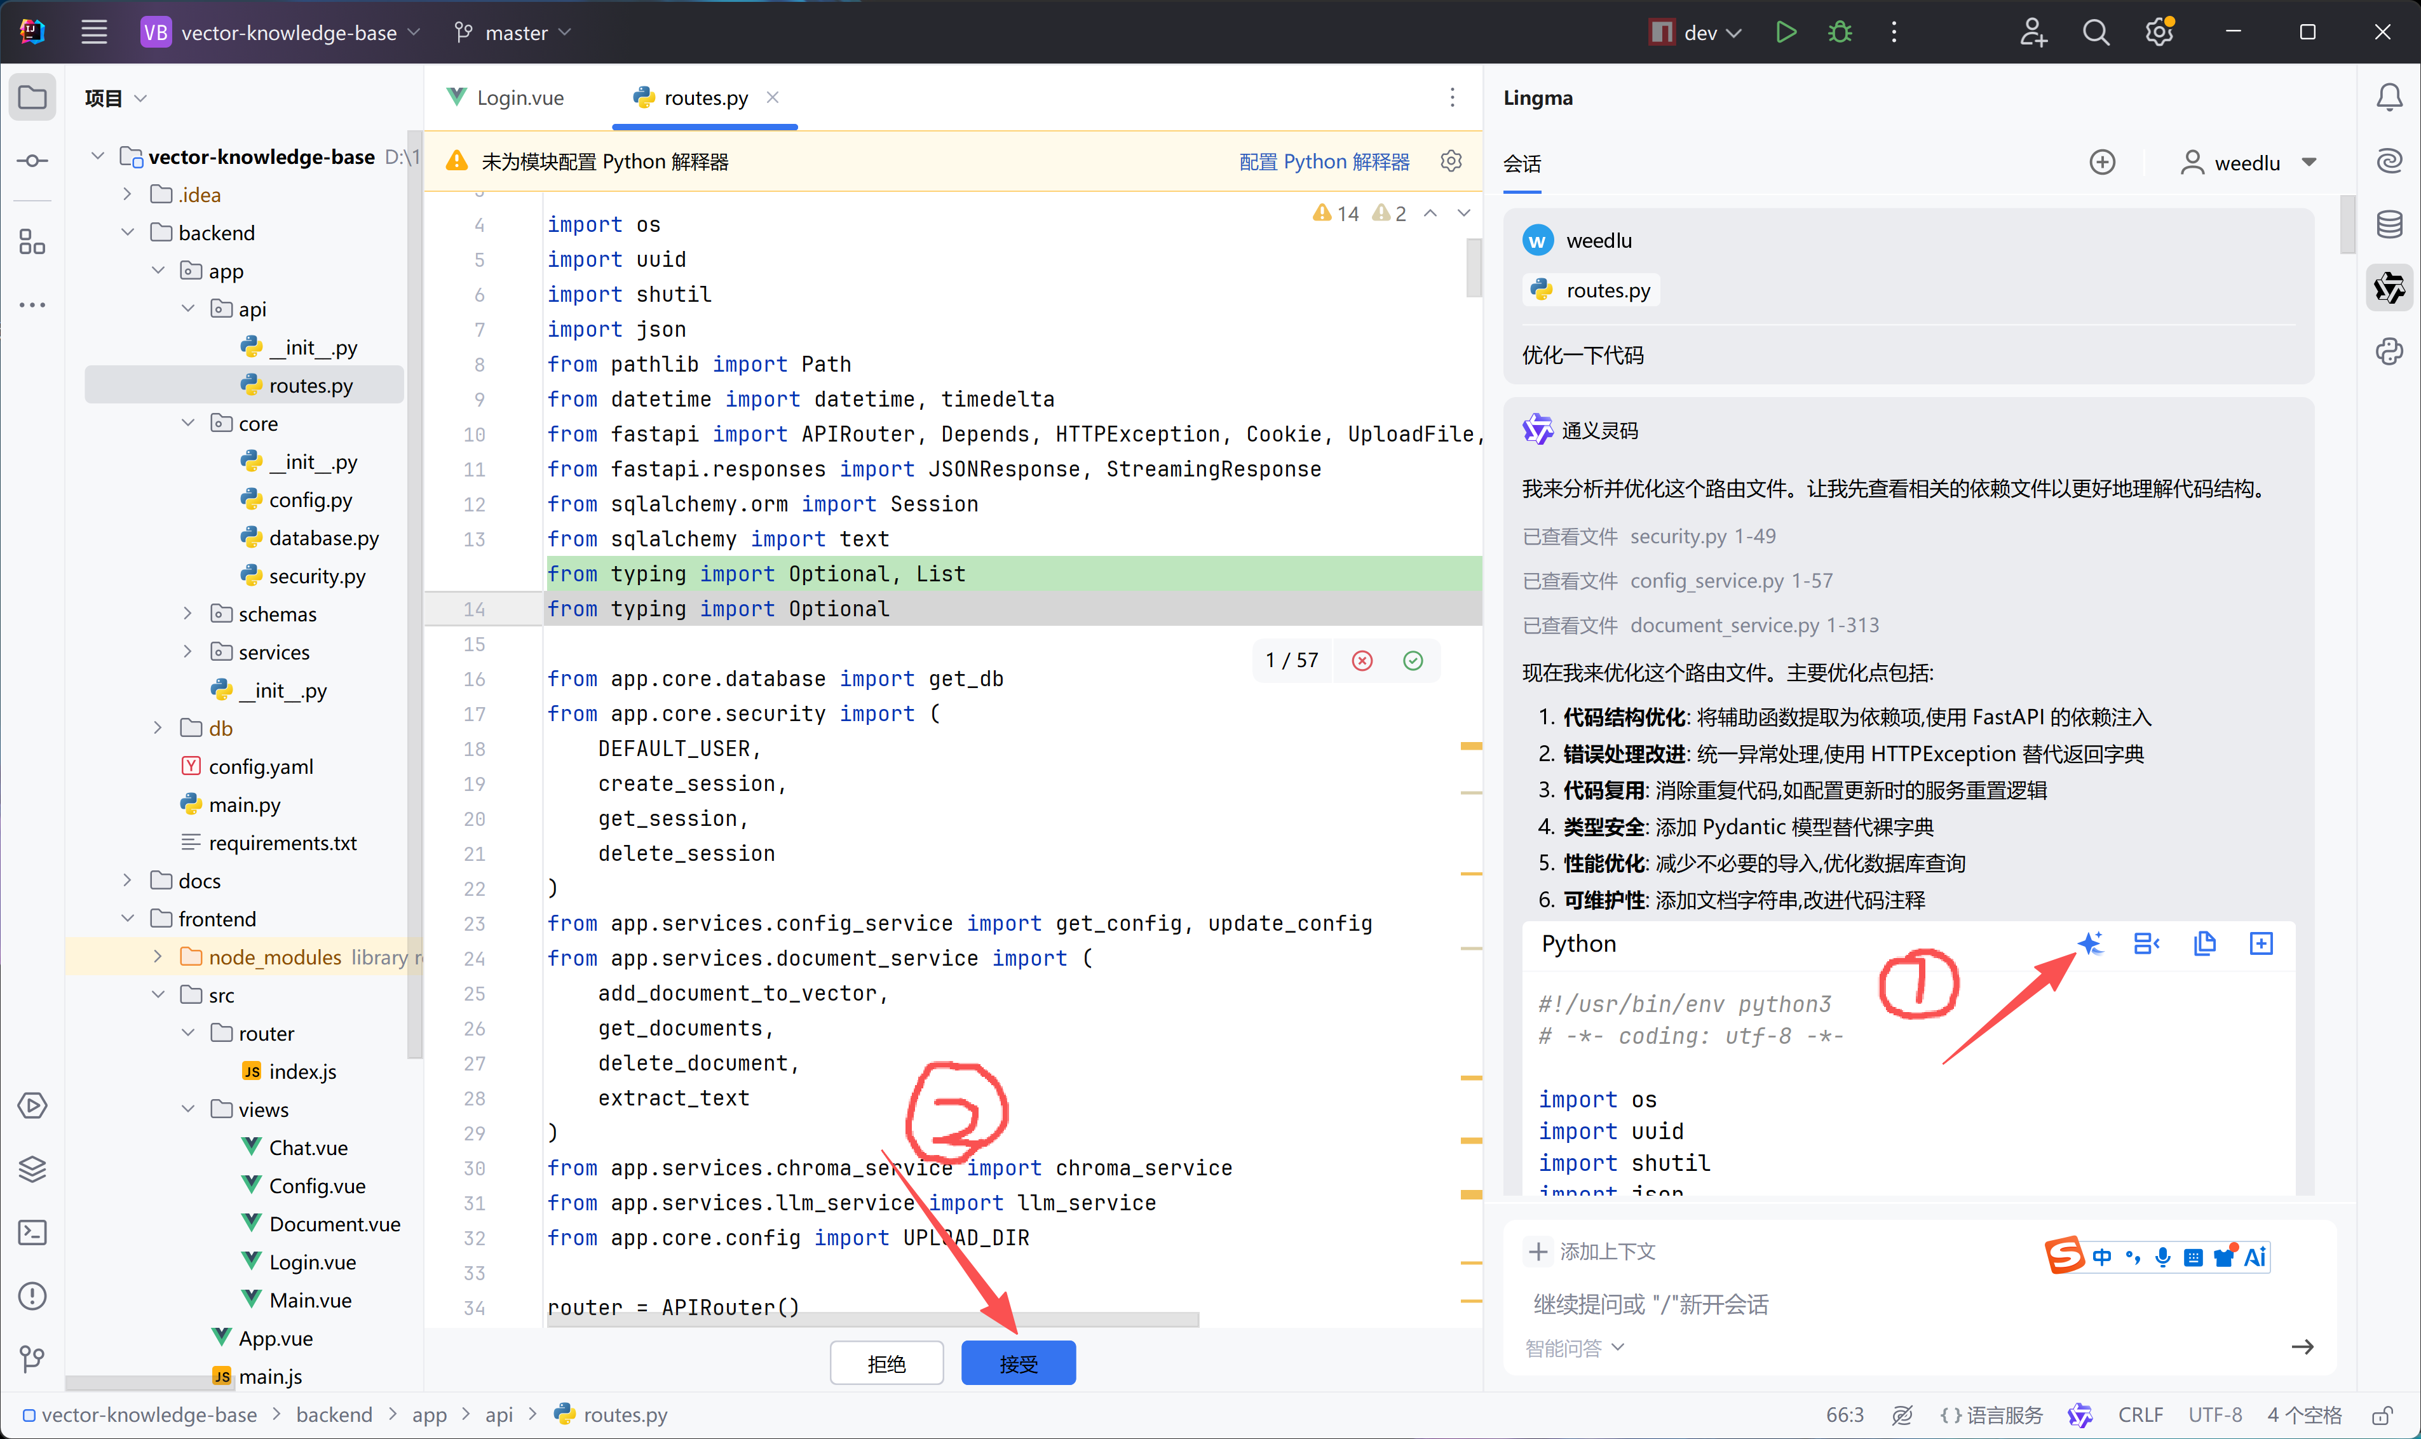Open the Terminal tool window
Screen dimensions: 2421x1439
tap(32, 1233)
